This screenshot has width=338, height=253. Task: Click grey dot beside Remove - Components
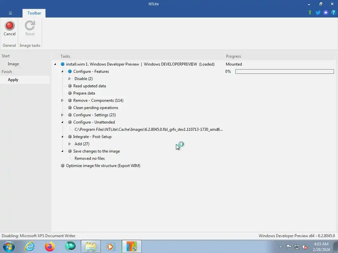pos(70,100)
